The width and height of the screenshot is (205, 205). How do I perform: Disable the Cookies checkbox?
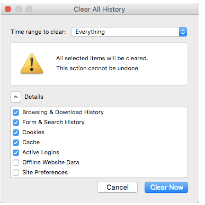click(16, 133)
